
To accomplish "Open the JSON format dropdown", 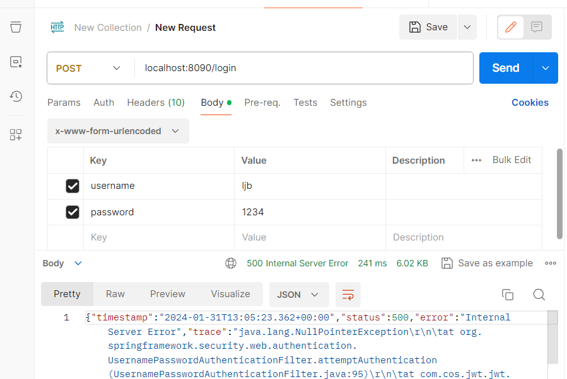I will [x=299, y=295].
